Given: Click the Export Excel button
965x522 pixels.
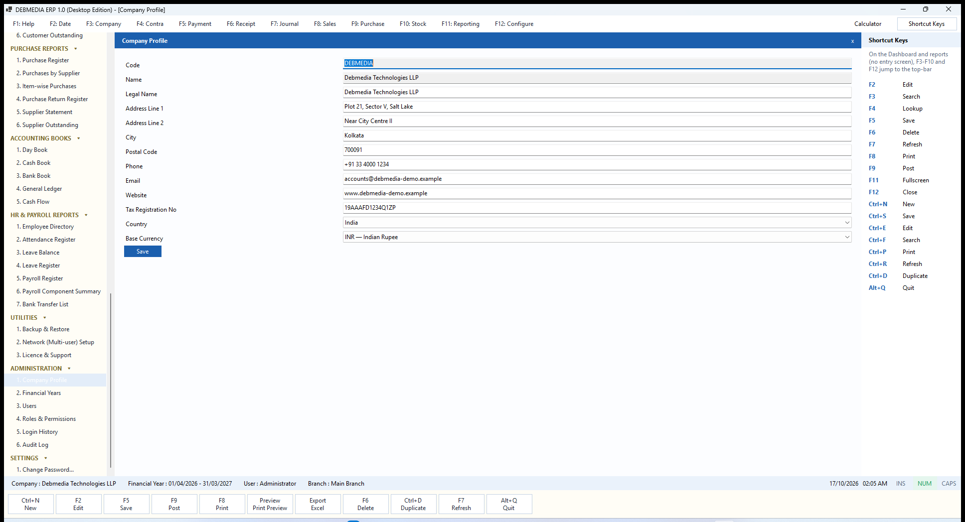Looking at the screenshot, I should (x=318, y=504).
